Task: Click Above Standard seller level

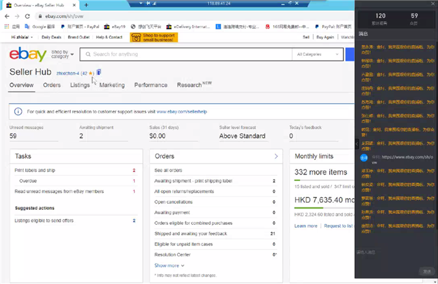Action: [x=242, y=136]
